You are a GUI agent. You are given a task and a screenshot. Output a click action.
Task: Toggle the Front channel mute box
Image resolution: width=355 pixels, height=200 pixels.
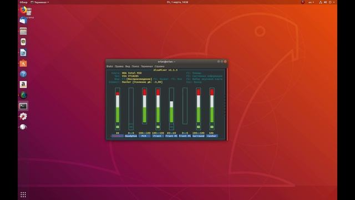pos(158,127)
